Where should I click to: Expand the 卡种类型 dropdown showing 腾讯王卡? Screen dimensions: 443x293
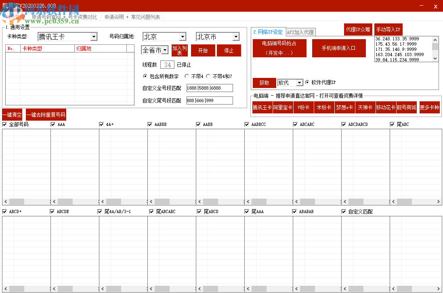pos(93,37)
